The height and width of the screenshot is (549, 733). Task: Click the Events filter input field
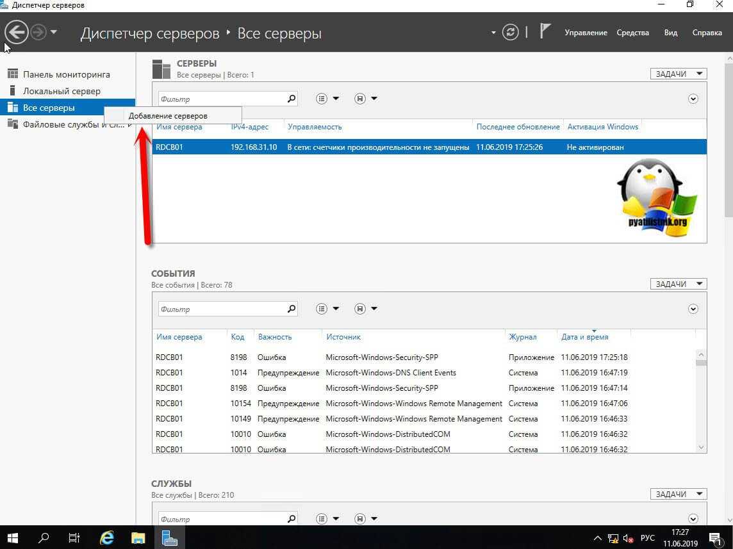pyautogui.click(x=221, y=309)
